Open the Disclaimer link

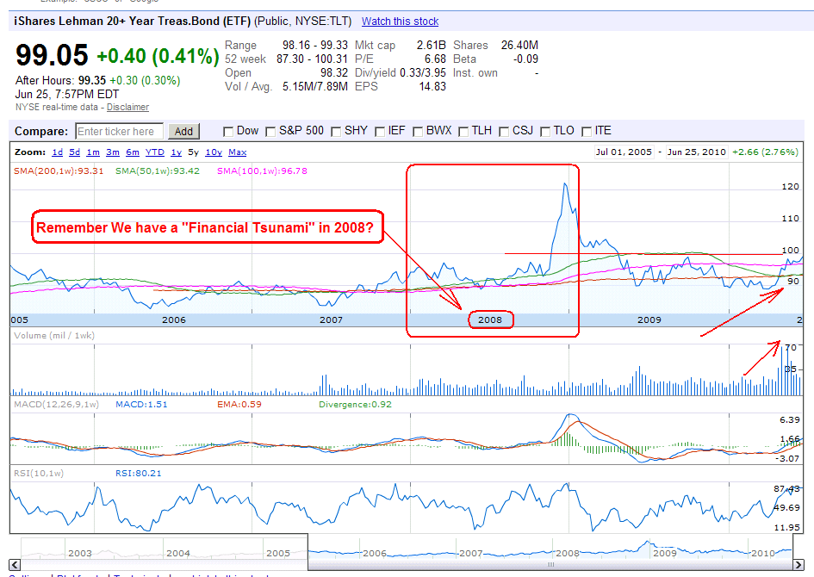pyautogui.click(x=127, y=107)
